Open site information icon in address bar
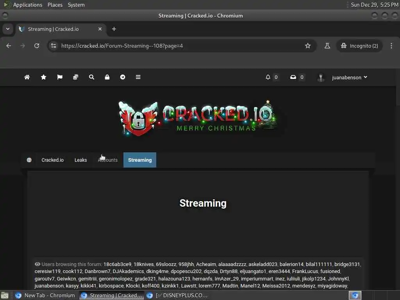 (53, 46)
